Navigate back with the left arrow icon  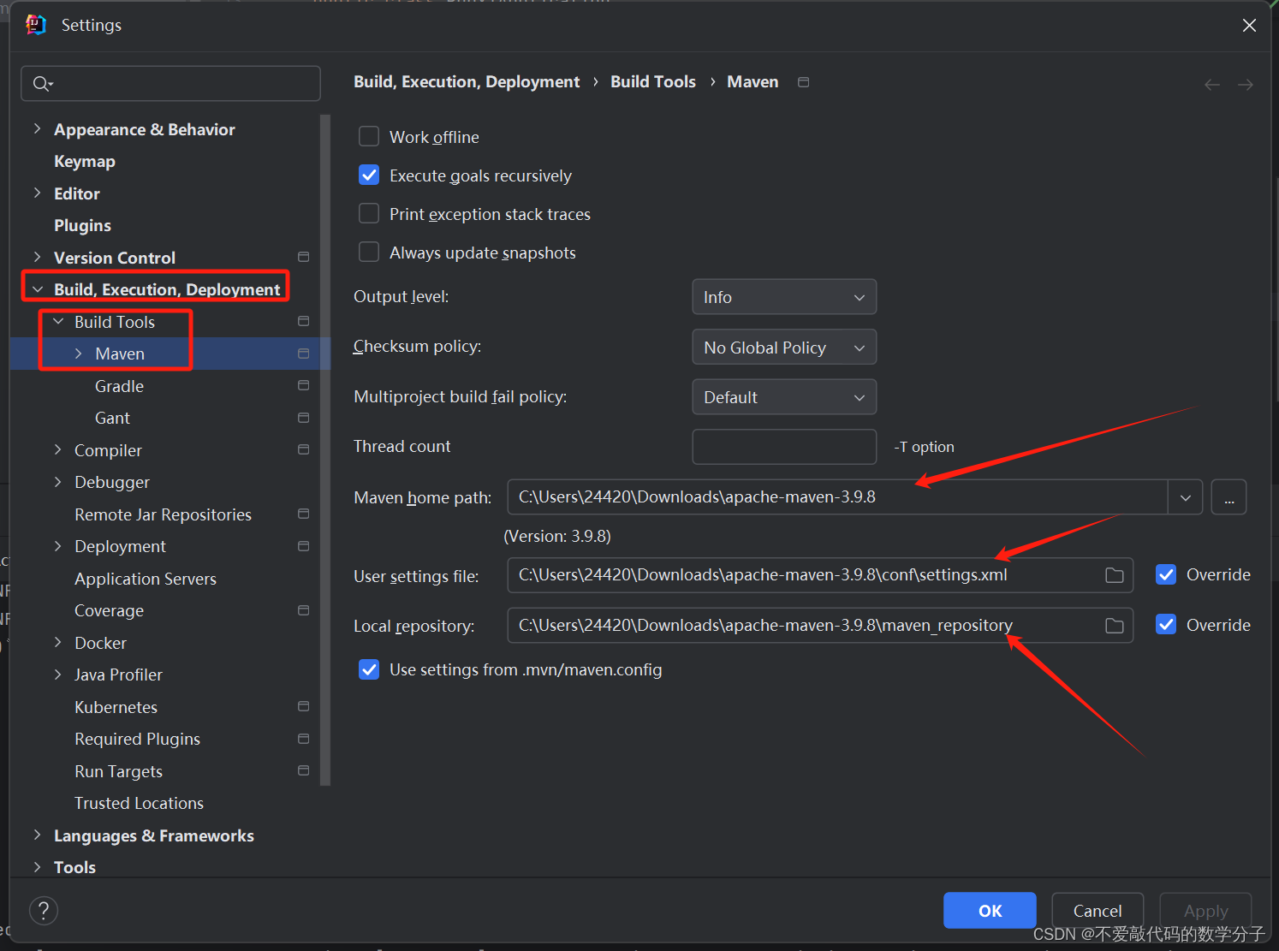click(x=1212, y=84)
